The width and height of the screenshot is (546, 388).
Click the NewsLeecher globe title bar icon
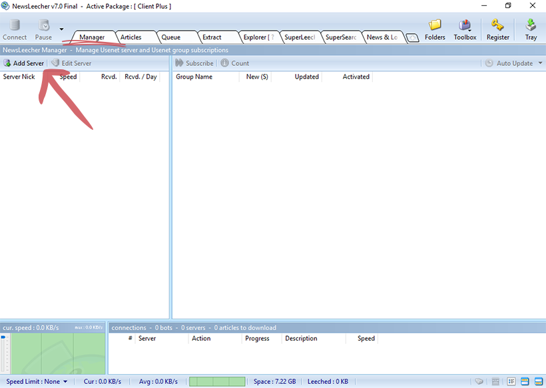(x=5, y=6)
